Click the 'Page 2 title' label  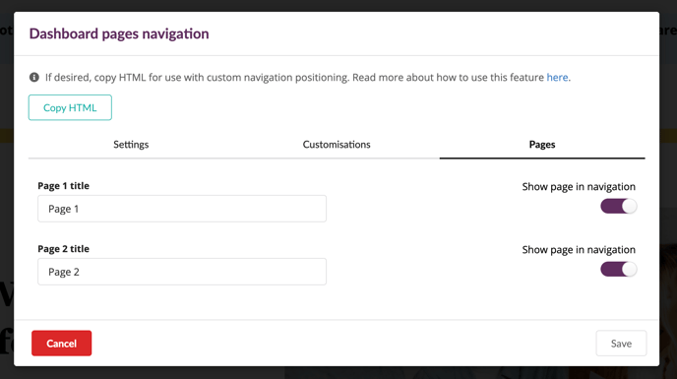63,249
